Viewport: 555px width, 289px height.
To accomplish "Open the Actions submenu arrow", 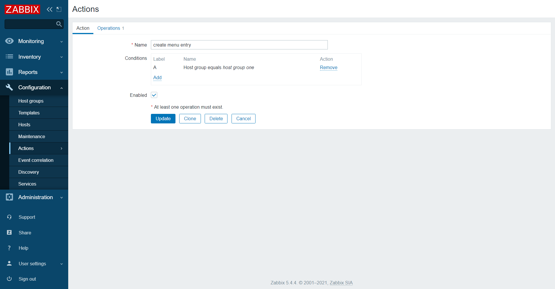I will (62, 149).
